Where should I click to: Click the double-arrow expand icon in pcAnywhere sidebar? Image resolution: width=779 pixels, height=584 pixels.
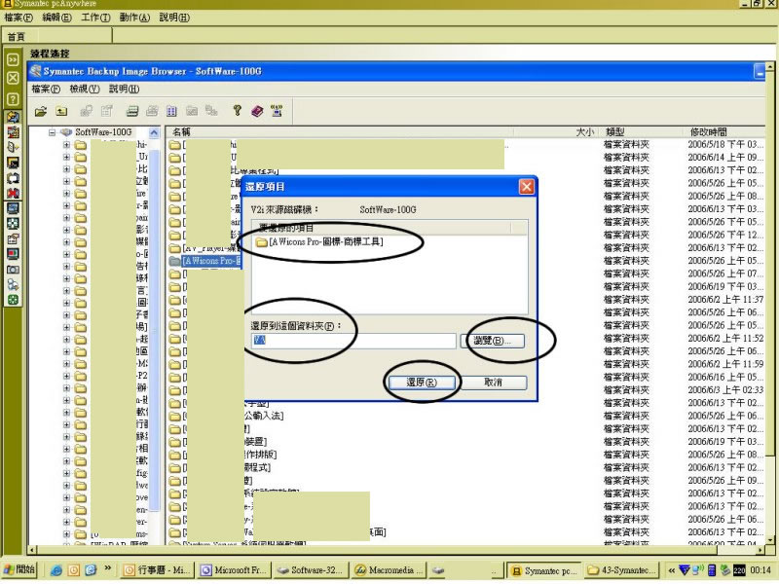pyautogui.click(x=13, y=59)
